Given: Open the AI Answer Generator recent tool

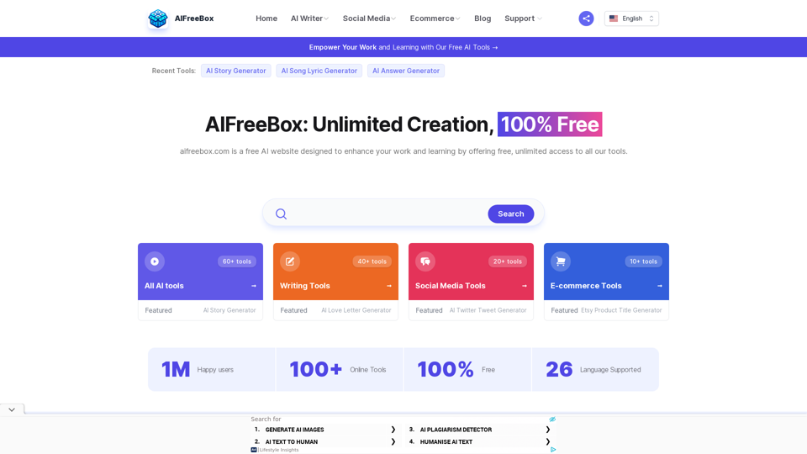Looking at the screenshot, I should [x=405, y=71].
